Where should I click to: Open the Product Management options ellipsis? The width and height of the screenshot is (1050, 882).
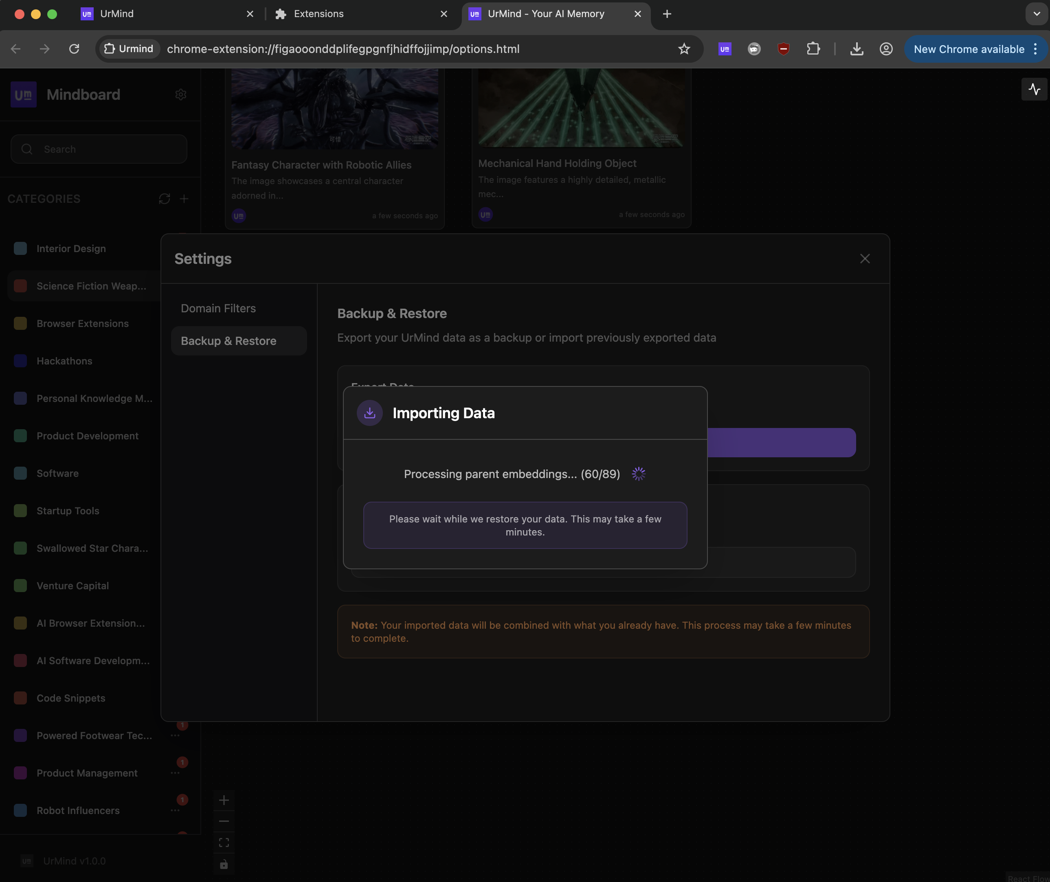pos(175,773)
